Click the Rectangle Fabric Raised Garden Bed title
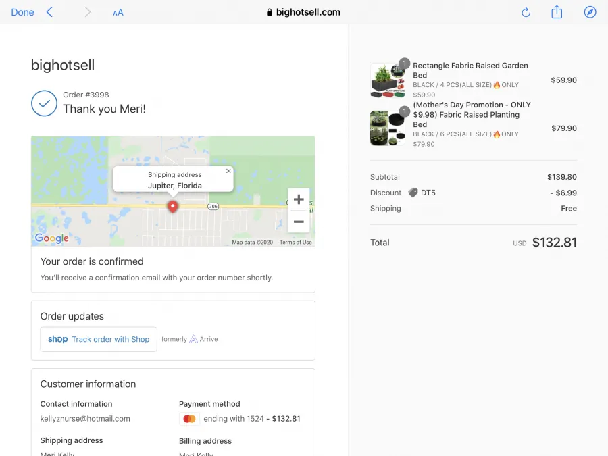The image size is (608, 456). coord(470,70)
